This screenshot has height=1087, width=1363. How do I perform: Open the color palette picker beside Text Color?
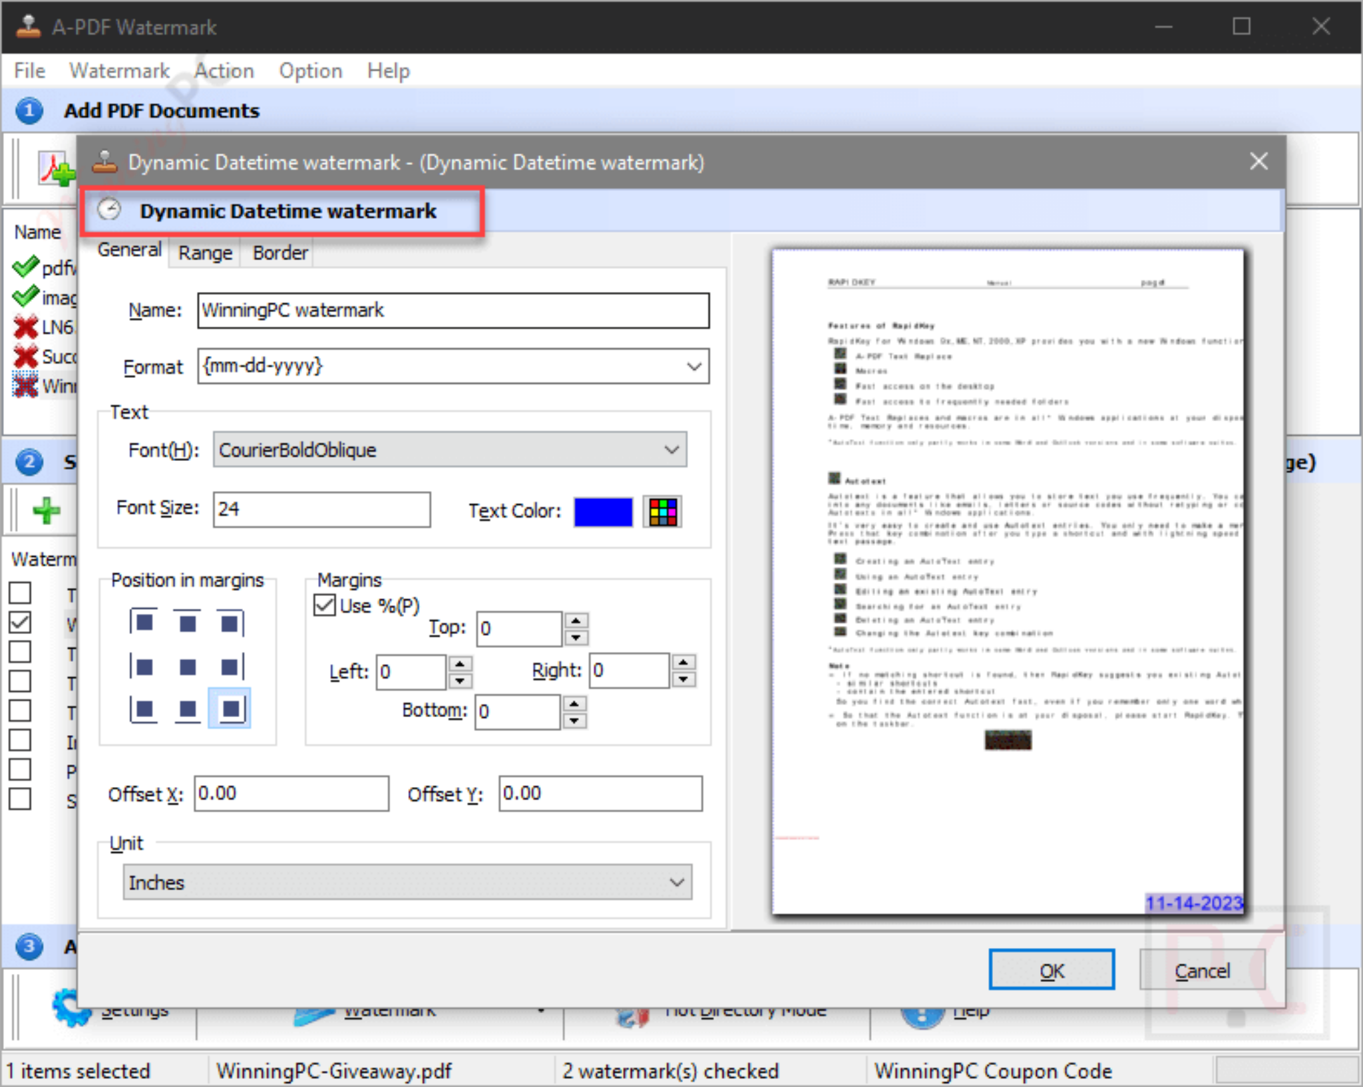click(662, 512)
